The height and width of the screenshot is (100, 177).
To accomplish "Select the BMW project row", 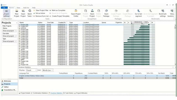I will pos(71,59).
